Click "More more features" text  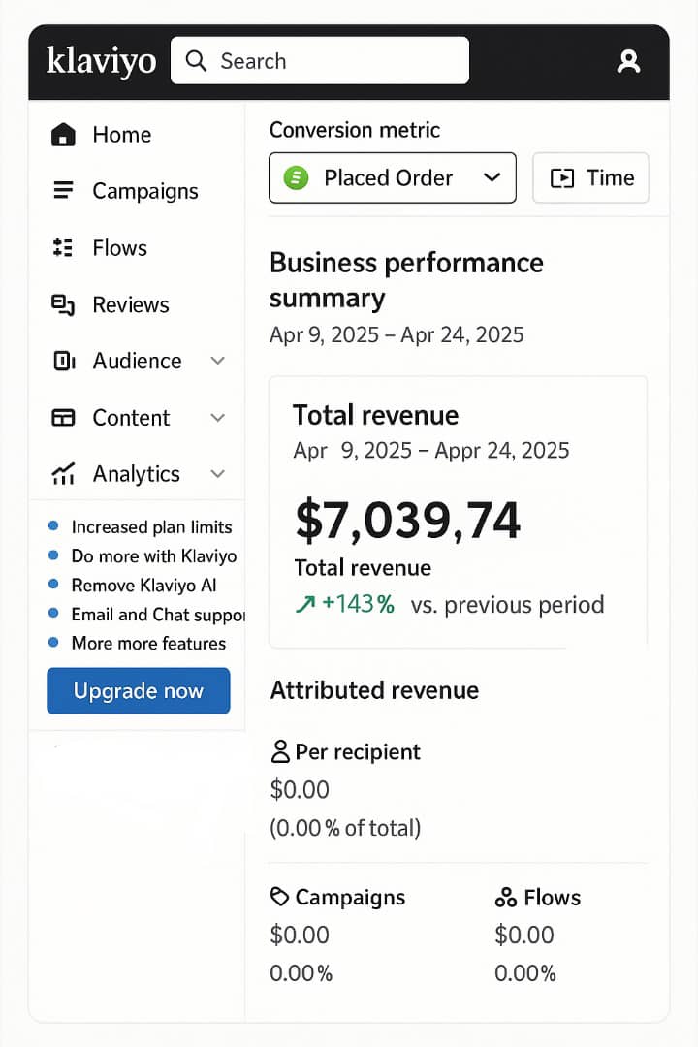click(x=148, y=643)
